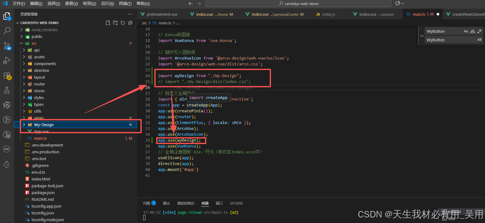Open the dropdown arrow beside Copilot icon
The width and height of the screenshot is (485, 223).
tap(403, 3)
